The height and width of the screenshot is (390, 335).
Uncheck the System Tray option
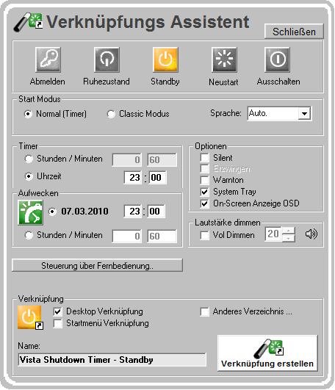pyautogui.click(x=204, y=192)
